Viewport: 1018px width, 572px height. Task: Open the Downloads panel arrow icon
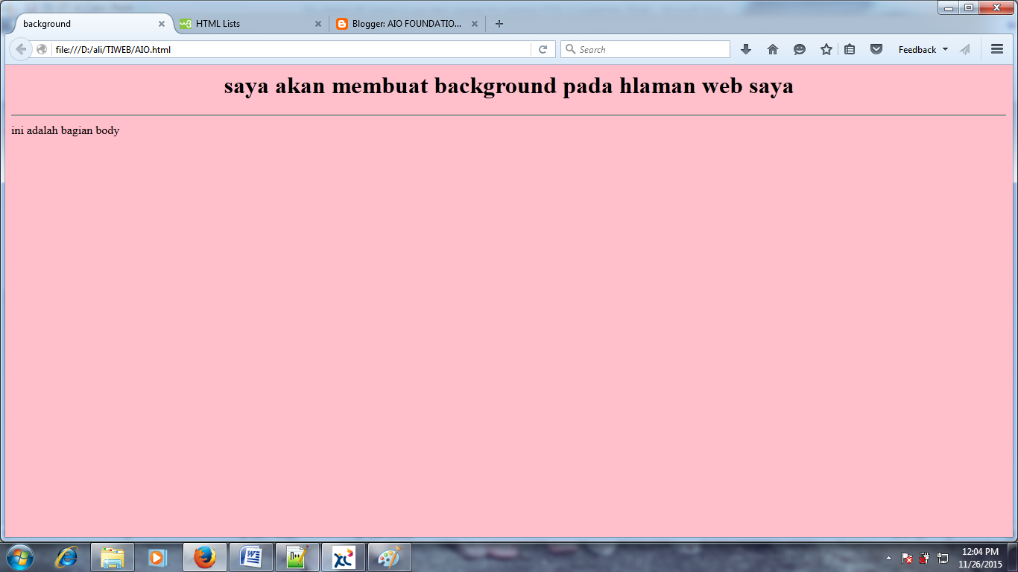[746, 49]
